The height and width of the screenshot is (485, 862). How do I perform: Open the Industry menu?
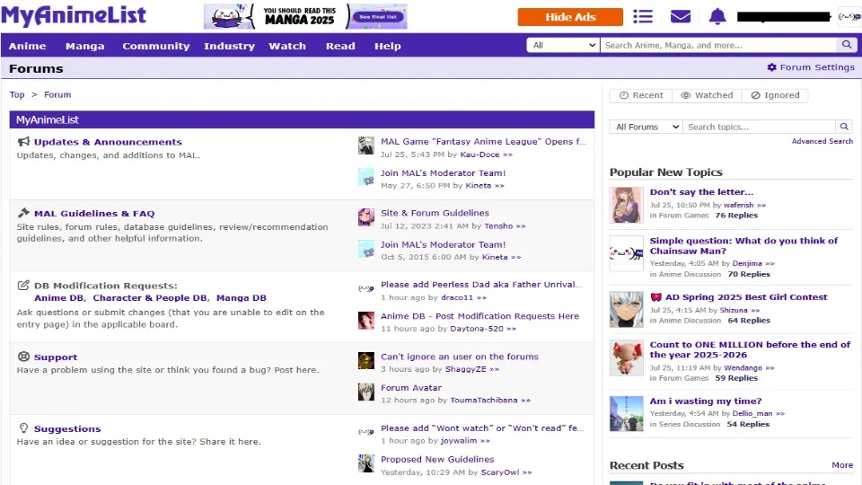pyautogui.click(x=229, y=46)
